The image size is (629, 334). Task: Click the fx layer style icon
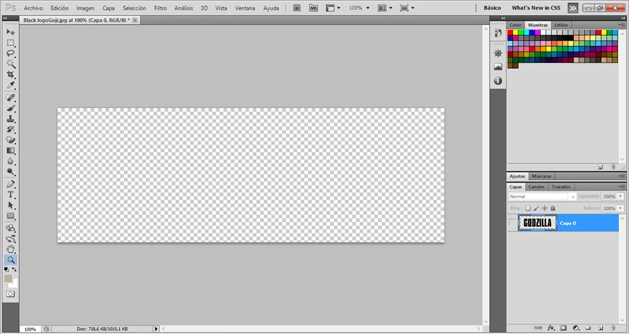tap(550, 328)
